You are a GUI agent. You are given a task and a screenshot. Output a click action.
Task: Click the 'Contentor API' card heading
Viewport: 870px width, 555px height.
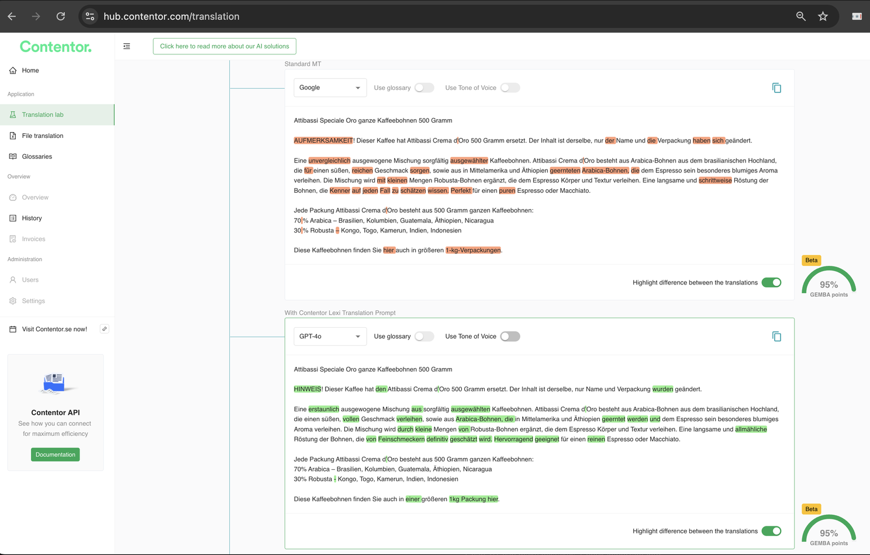(56, 412)
